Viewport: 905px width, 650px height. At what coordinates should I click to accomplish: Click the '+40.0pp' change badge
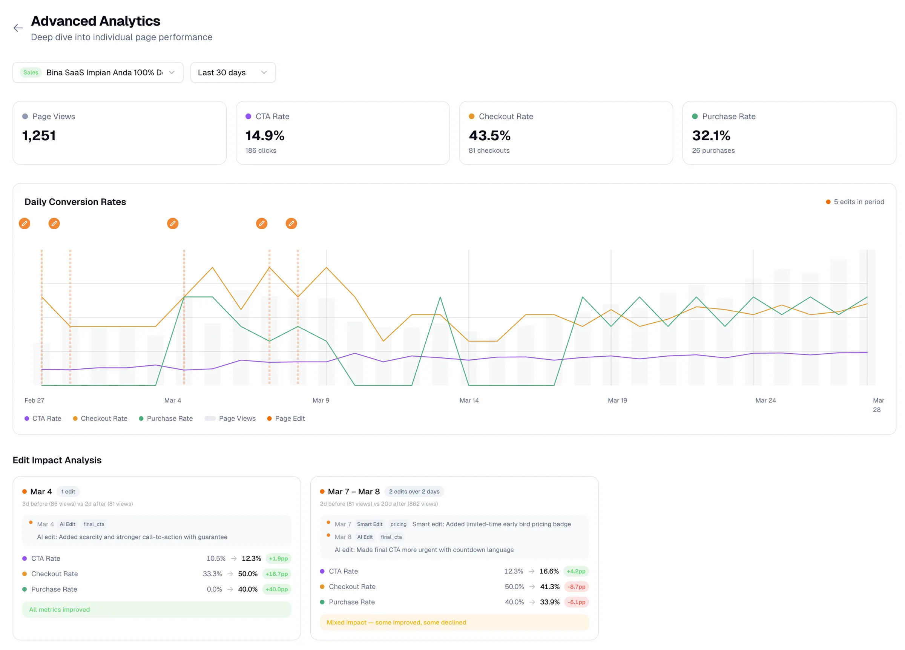point(277,589)
